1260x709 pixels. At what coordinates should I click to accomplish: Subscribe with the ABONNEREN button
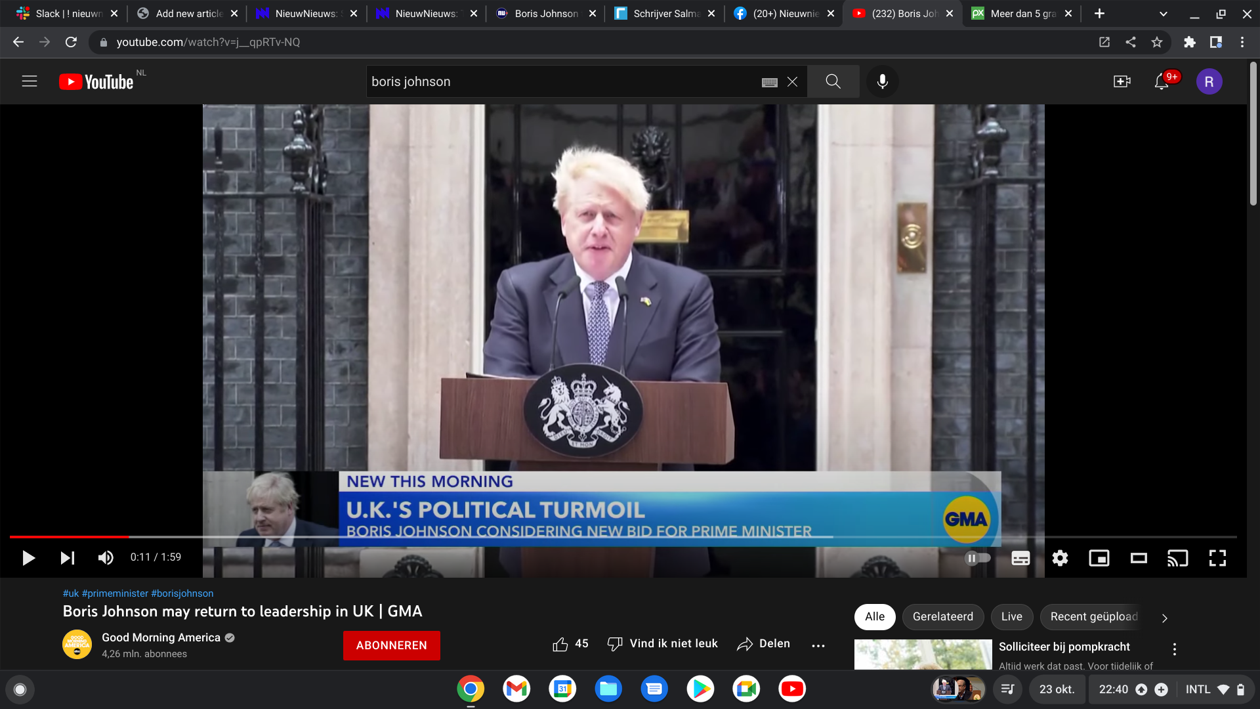pos(392,645)
